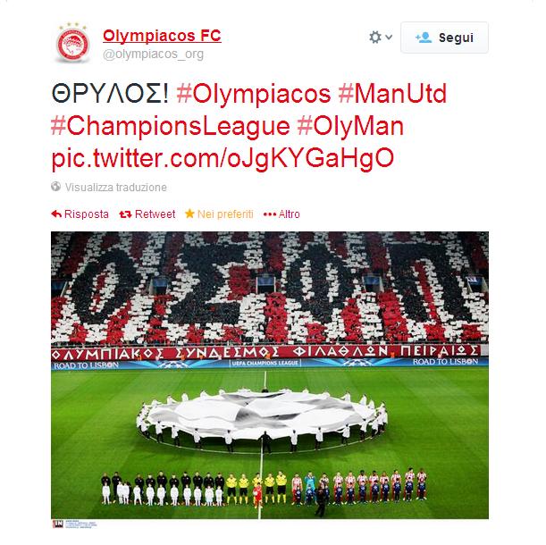The height and width of the screenshot is (545, 546).
Task: Open the gear settings dropdown
Action: coord(381,38)
